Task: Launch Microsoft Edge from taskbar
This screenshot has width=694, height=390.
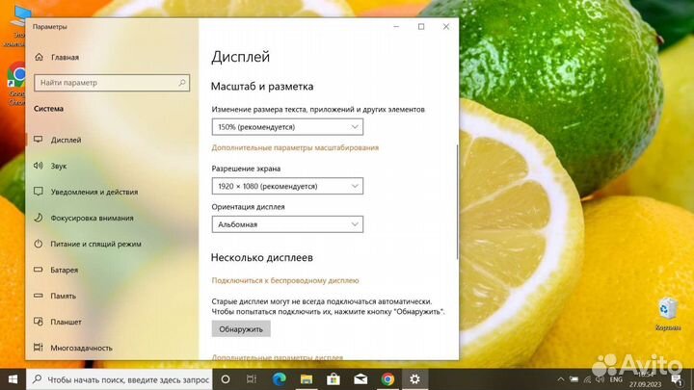Action: 279,379
